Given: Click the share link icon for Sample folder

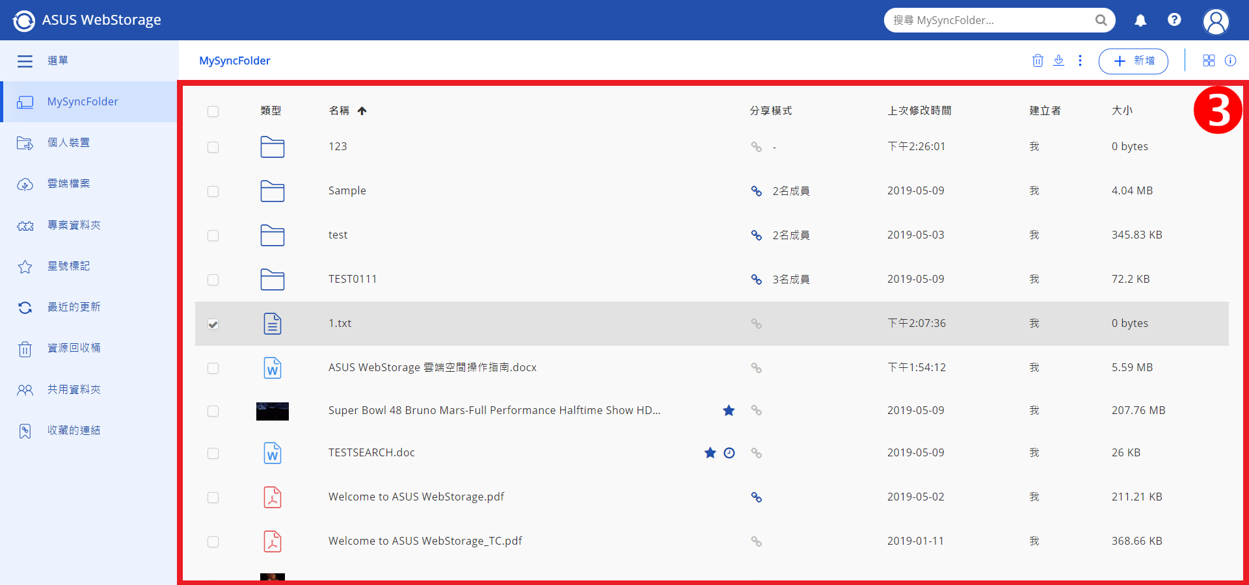Looking at the screenshot, I should pyautogui.click(x=757, y=191).
